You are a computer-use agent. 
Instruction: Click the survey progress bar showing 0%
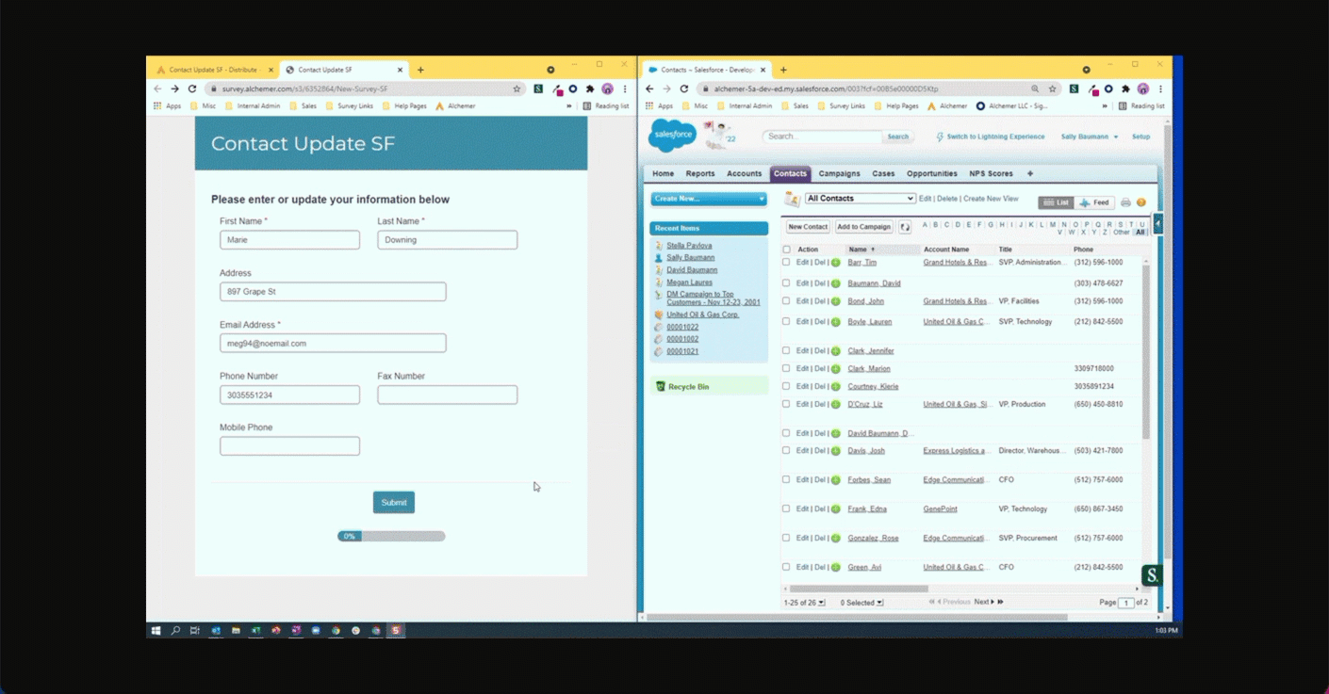pos(391,536)
